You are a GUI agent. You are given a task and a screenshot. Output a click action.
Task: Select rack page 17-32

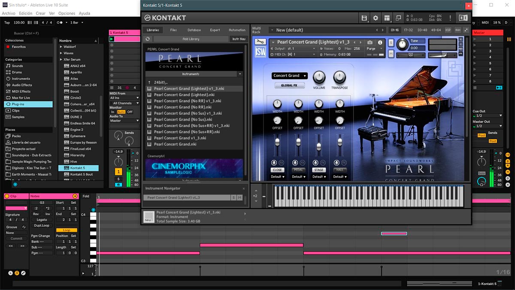[409, 30]
